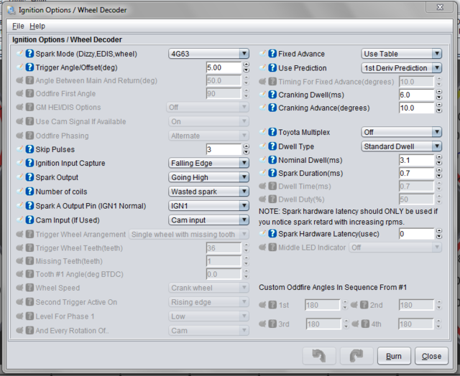The height and width of the screenshot is (376, 460).
Task: View help for Number of coils
Action: click(29, 191)
